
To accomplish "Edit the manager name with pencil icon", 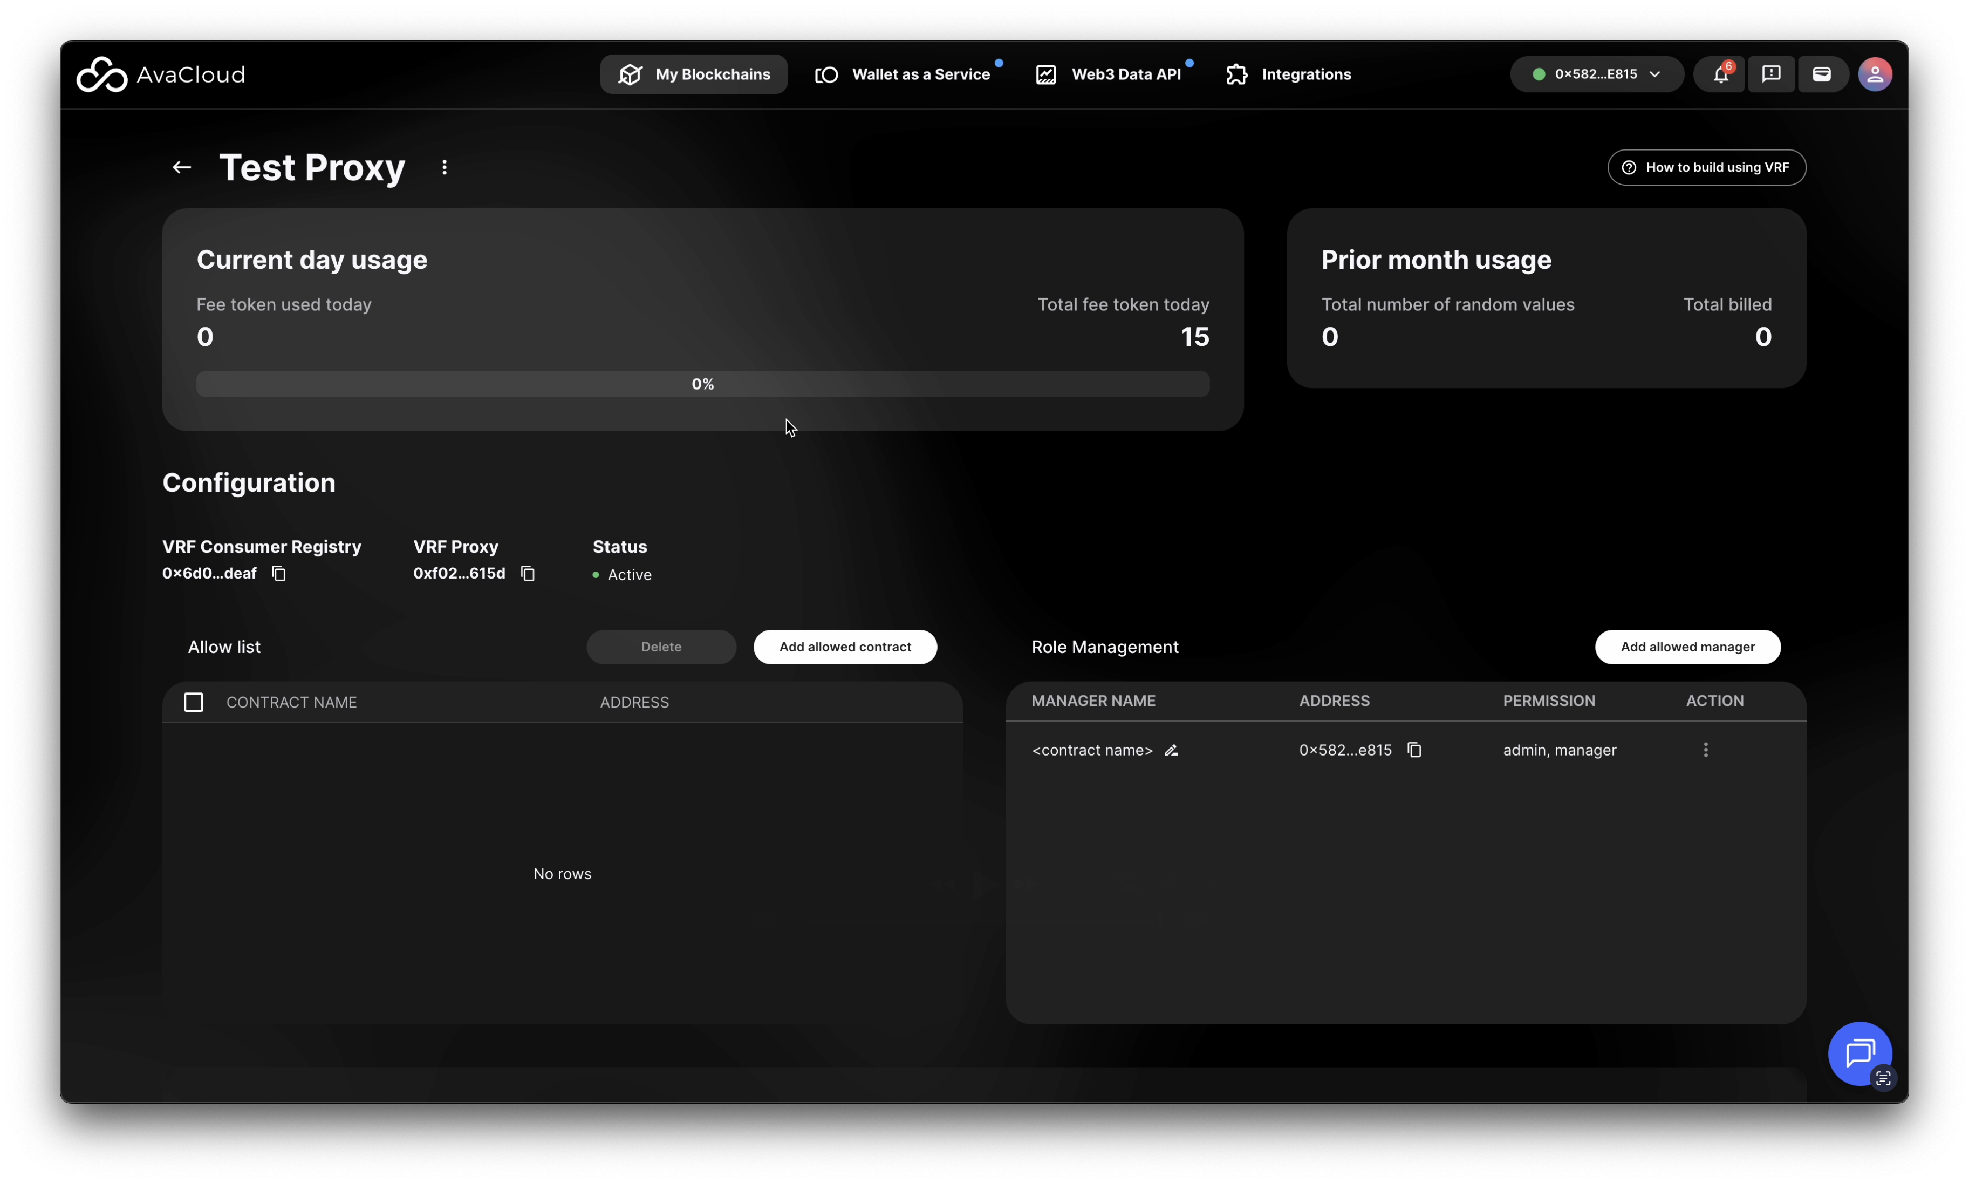I will pos(1171,751).
